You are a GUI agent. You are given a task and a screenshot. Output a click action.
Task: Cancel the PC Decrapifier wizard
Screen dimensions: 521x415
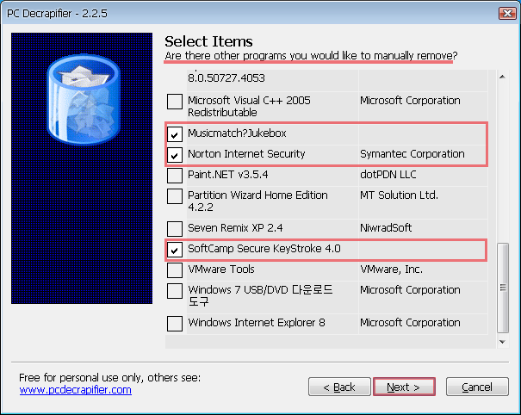click(477, 387)
